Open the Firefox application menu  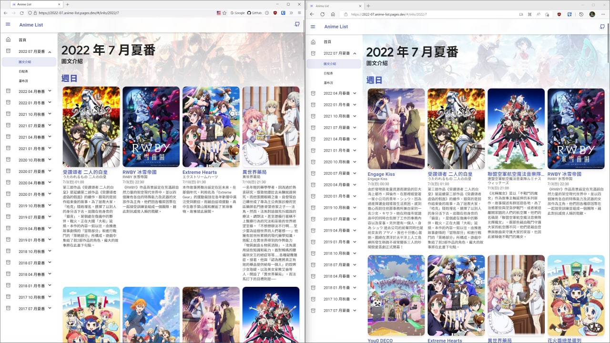299,13
